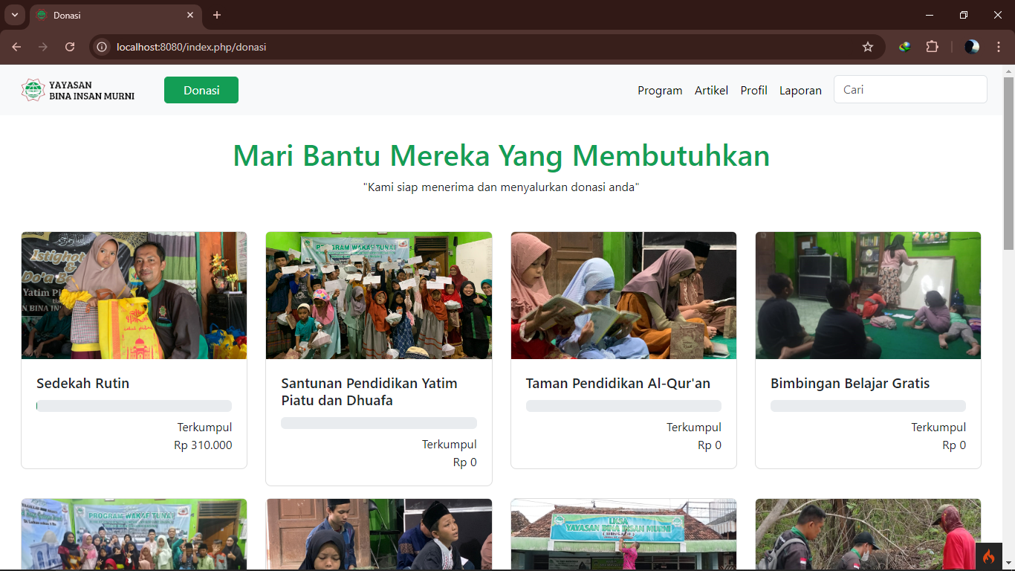Reload the page using the refresh icon

(70, 47)
